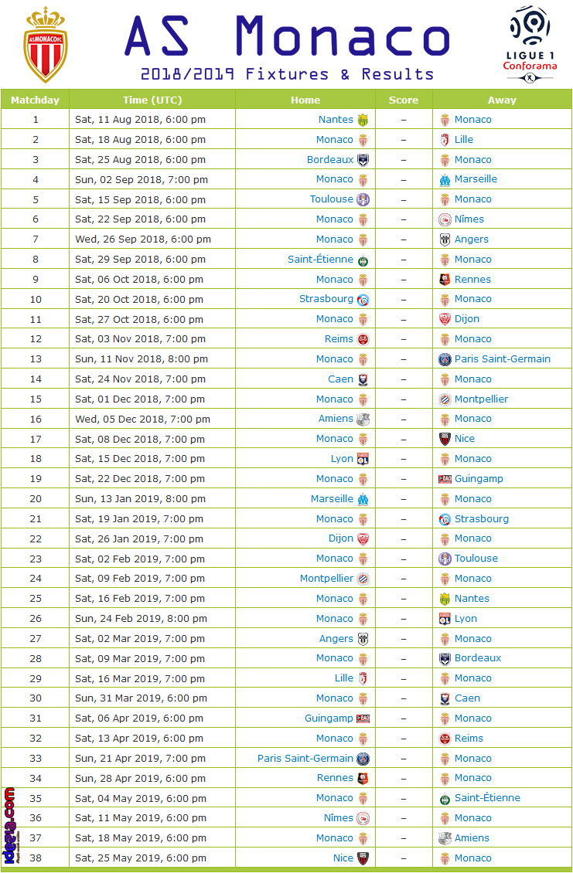This screenshot has height=873, width=573.
Task: Click the Nantes crest in matchday 25
Action: pyautogui.click(x=445, y=599)
